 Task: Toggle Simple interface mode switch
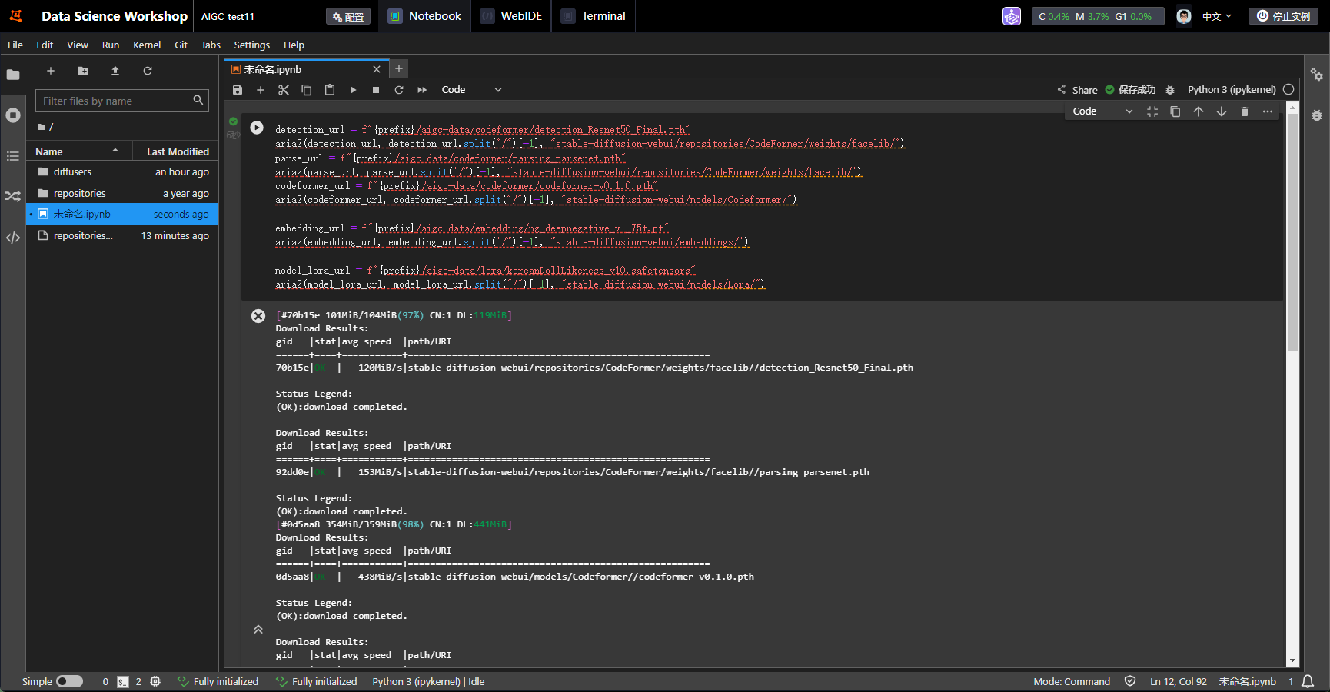(x=69, y=681)
